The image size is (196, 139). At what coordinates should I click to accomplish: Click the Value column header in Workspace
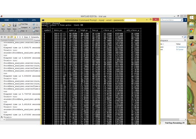[178, 44]
